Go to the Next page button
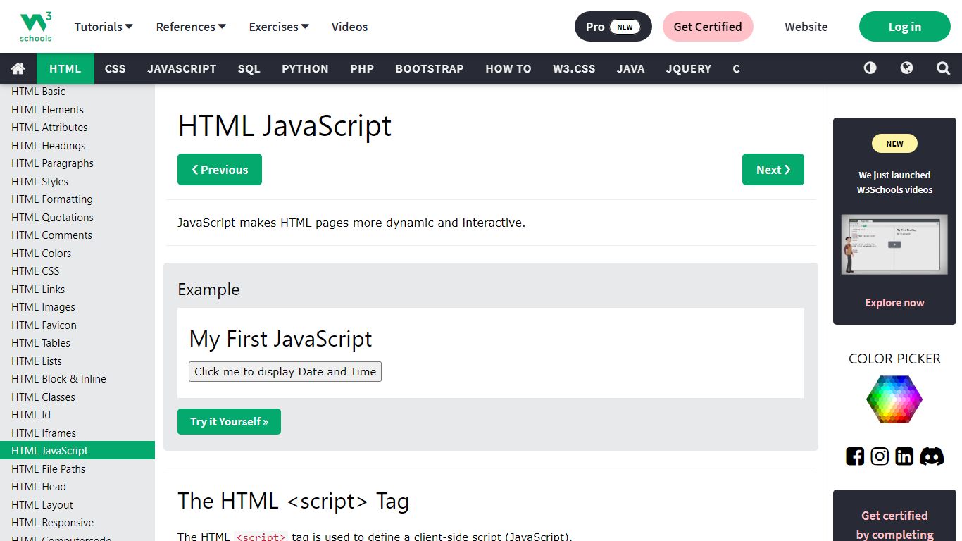The image size is (962, 541). pyautogui.click(x=773, y=170)
